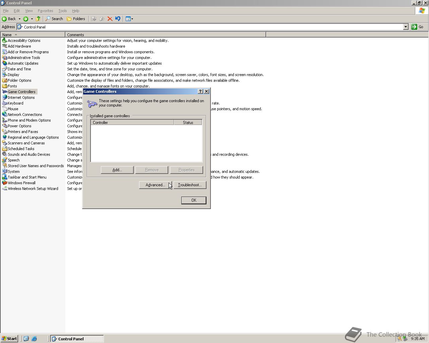Select the Display icon
This screenshot has height=343, width=429.
[4, 75]
